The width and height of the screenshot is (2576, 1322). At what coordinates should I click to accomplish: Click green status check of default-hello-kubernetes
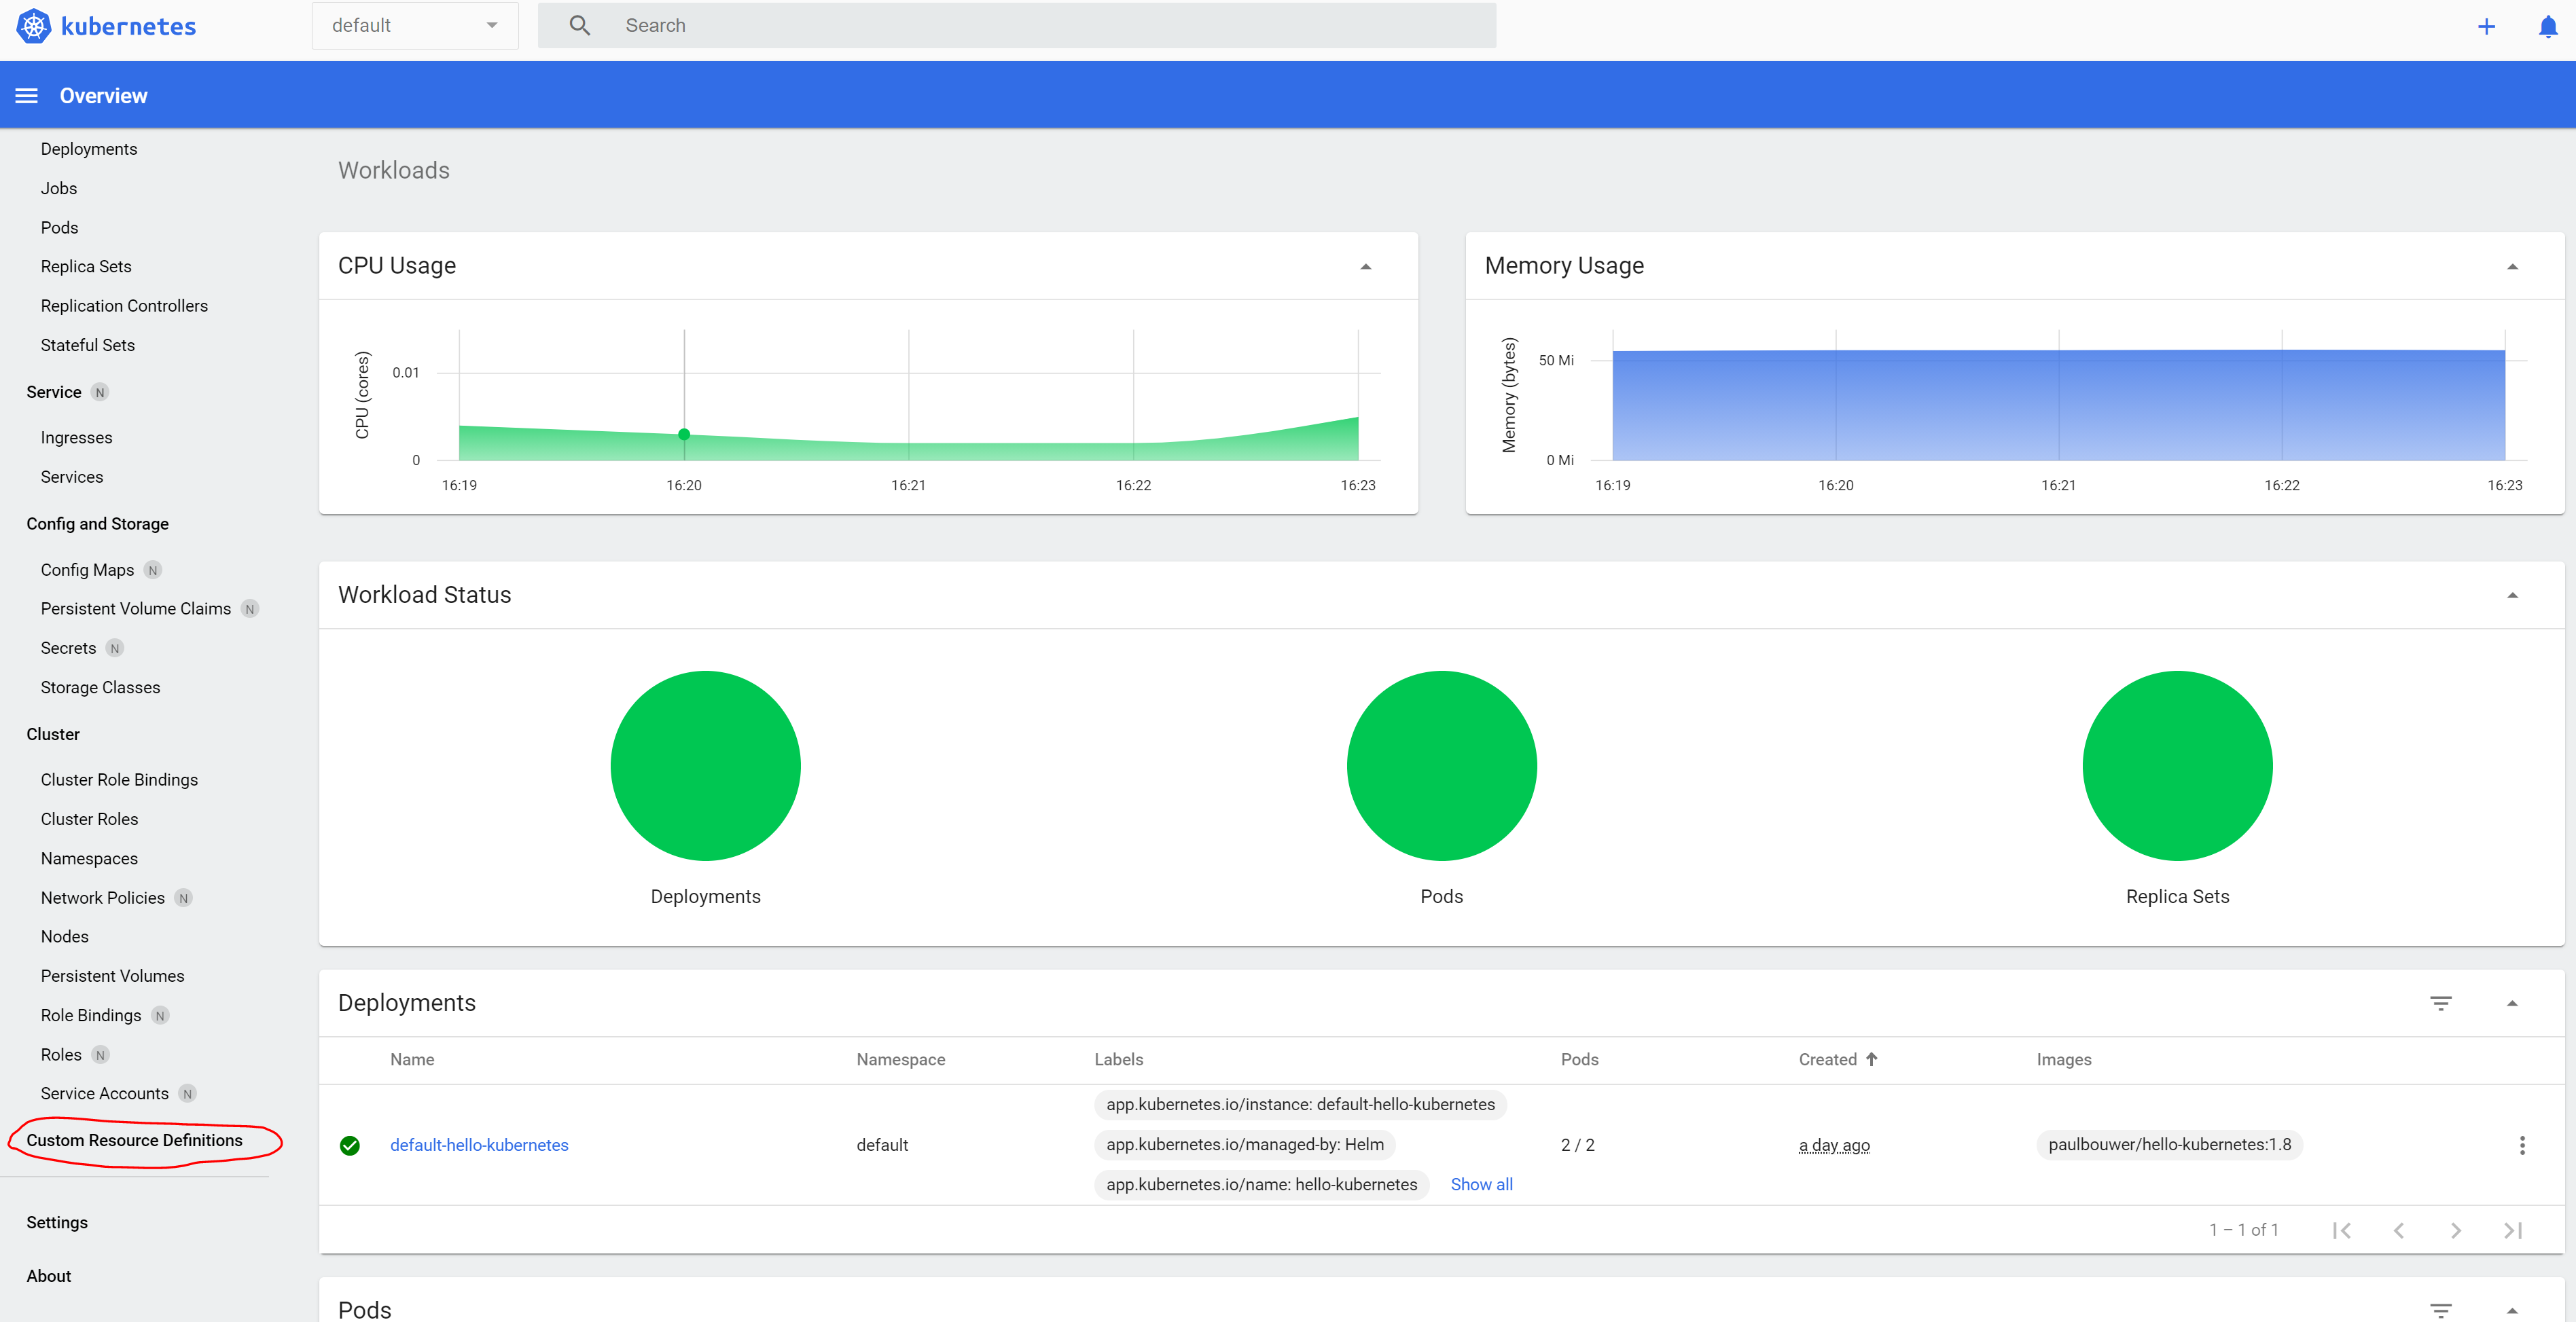[350, 1145]
